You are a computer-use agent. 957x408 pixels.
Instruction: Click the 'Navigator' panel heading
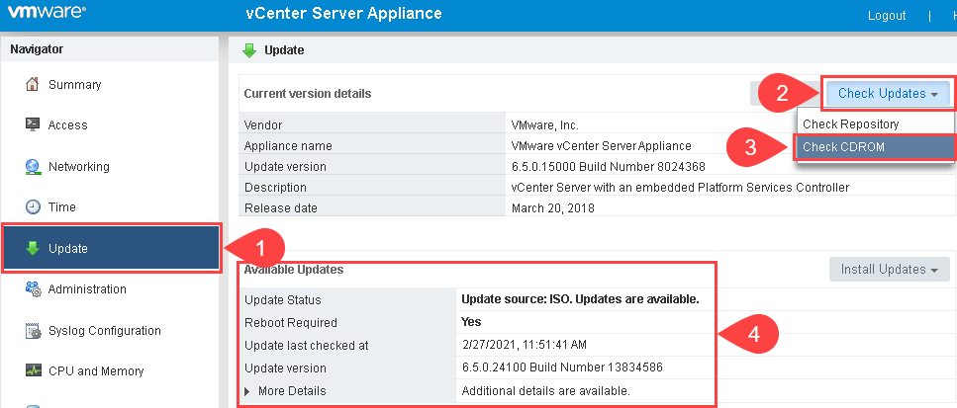click(37, 49)
